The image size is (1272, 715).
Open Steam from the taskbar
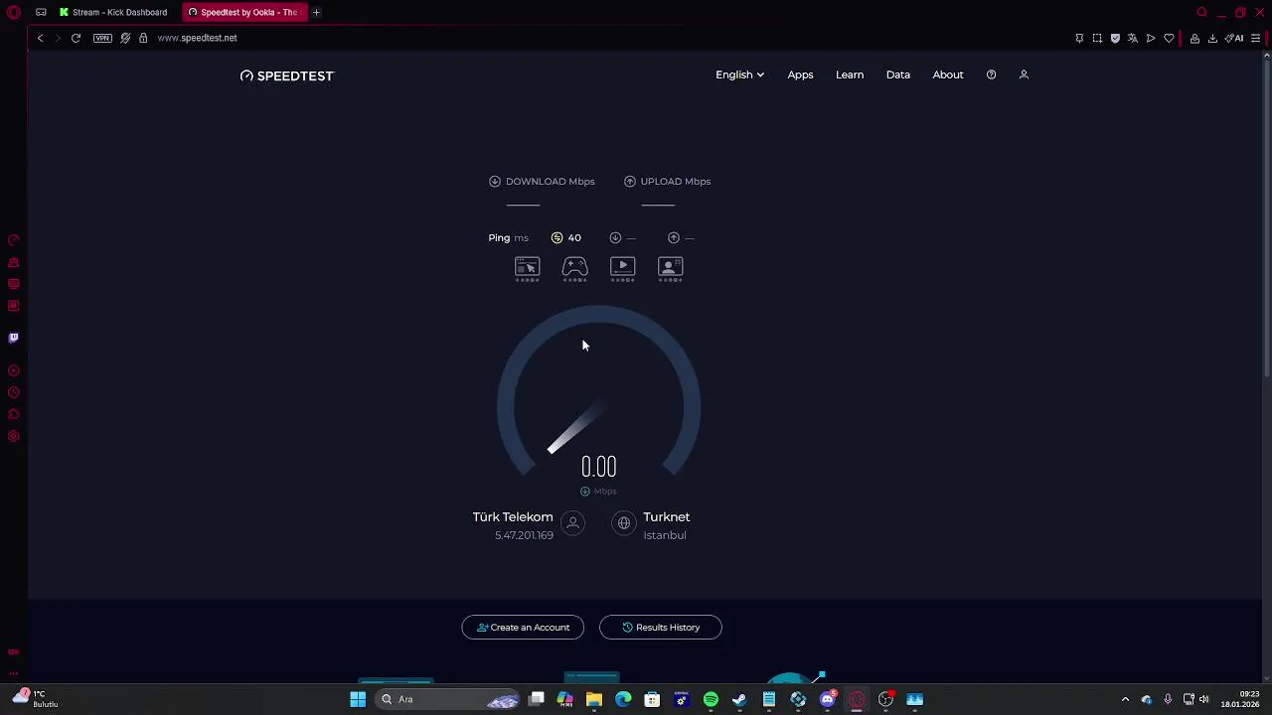click(x=739, y=699)
